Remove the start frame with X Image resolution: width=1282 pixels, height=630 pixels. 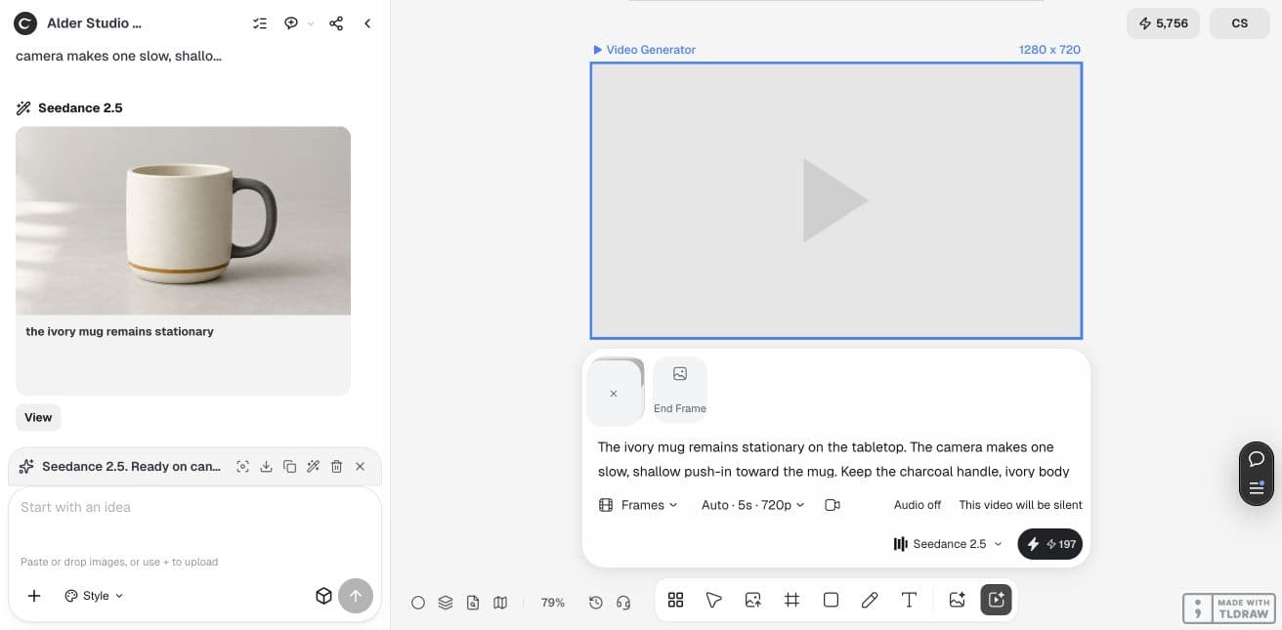click(x=614, y=394)
